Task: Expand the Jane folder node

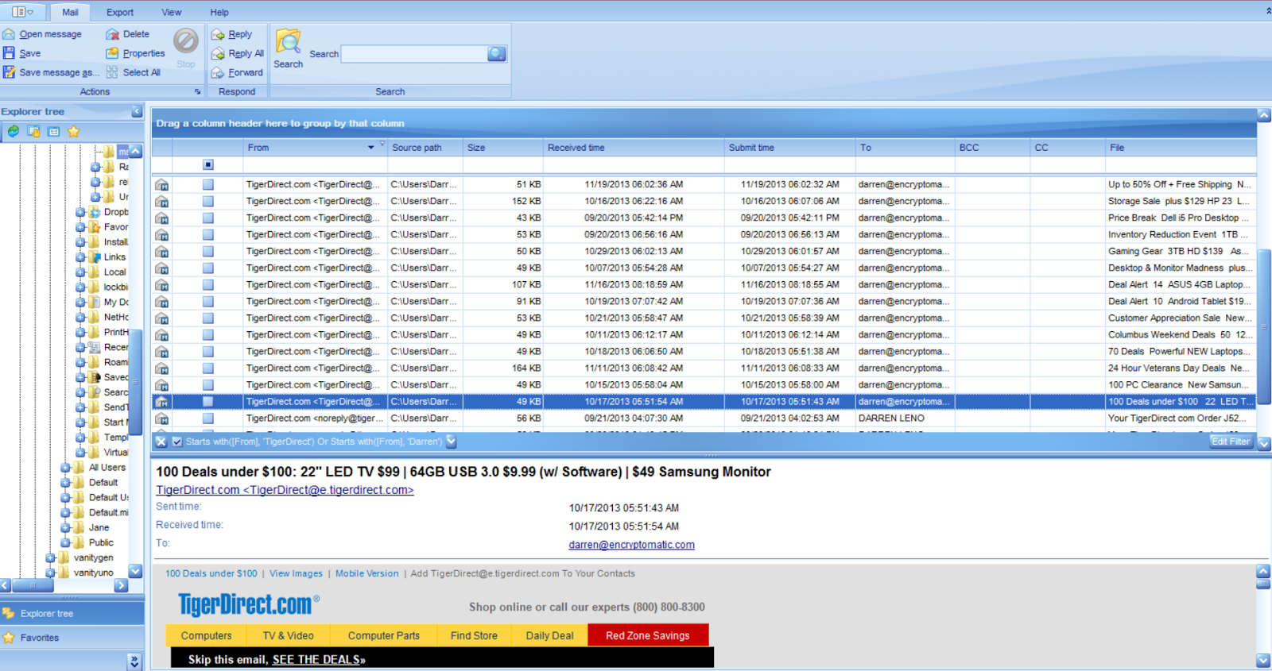Action: coord(65,528)
